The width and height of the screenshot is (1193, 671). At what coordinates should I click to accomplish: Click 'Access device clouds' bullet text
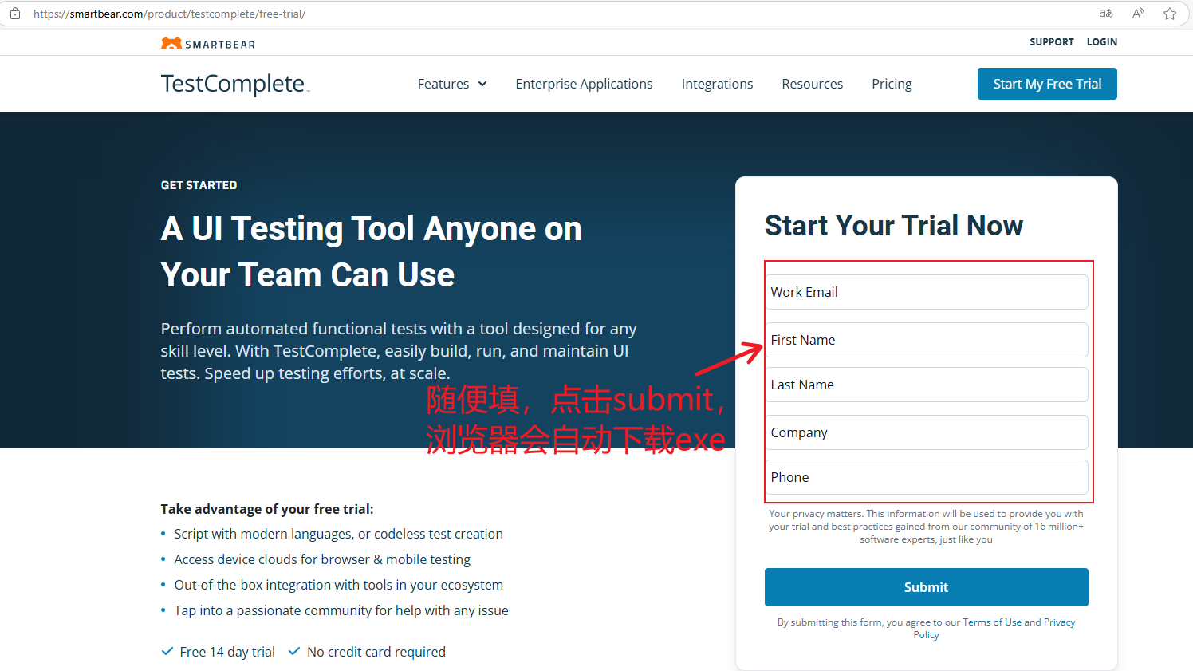(322, 559)
